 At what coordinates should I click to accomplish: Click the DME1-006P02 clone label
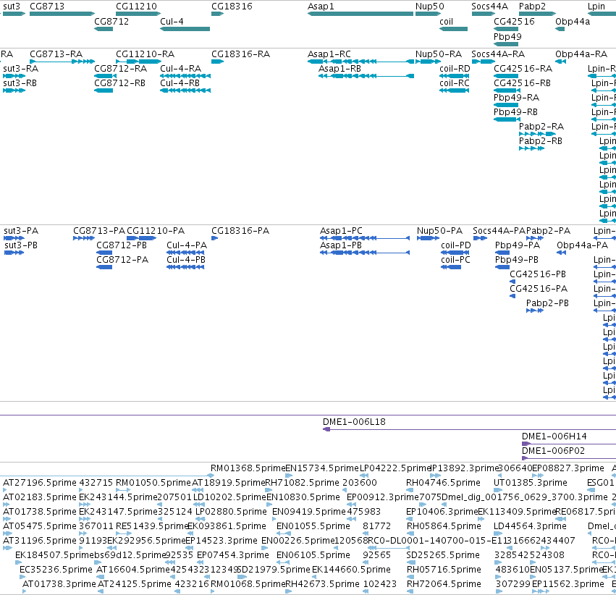(x=553, y=450)
